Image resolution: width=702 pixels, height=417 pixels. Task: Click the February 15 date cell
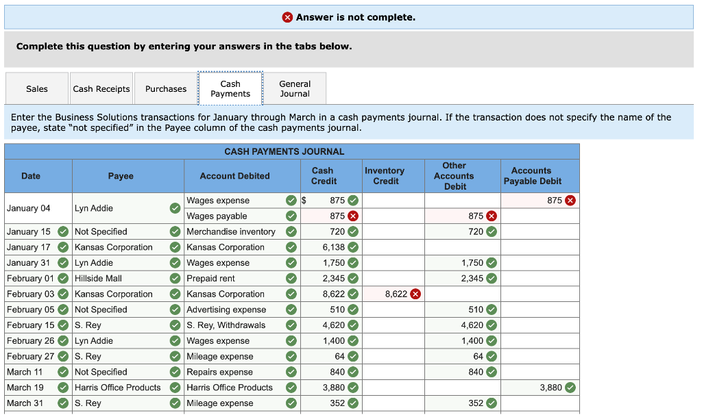[38, 325]
